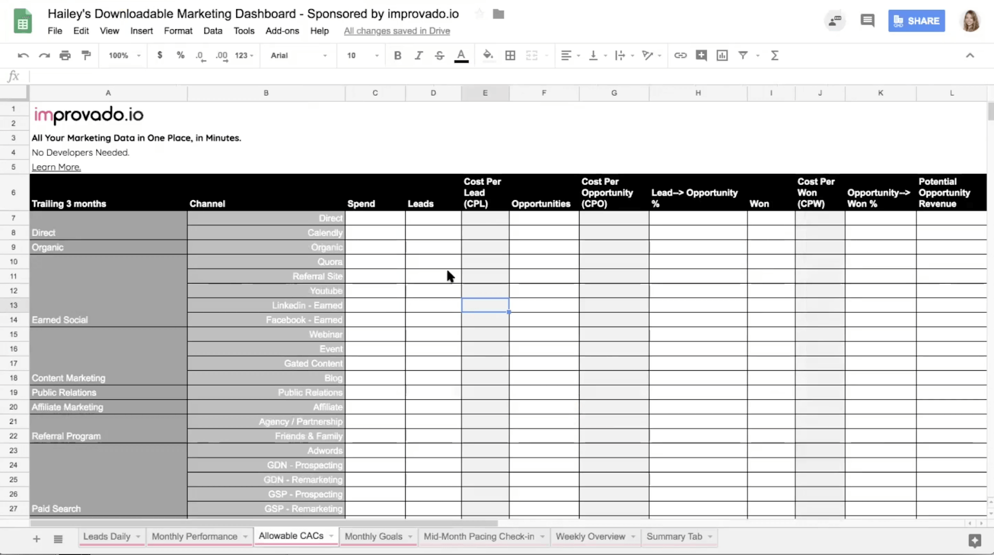Open the Arial font dropdown
Screen dimensions: 994x555
[x=299, y=55]
